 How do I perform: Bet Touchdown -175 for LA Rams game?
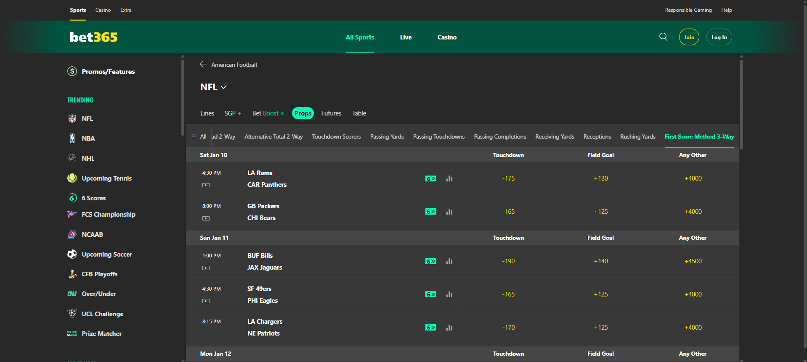pyautogui.click(x=508, y=178)
